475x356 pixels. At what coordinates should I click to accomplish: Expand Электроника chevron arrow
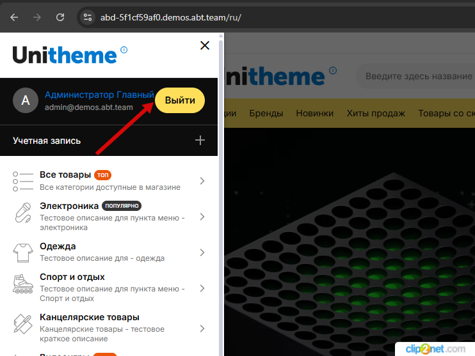[202, 217]
